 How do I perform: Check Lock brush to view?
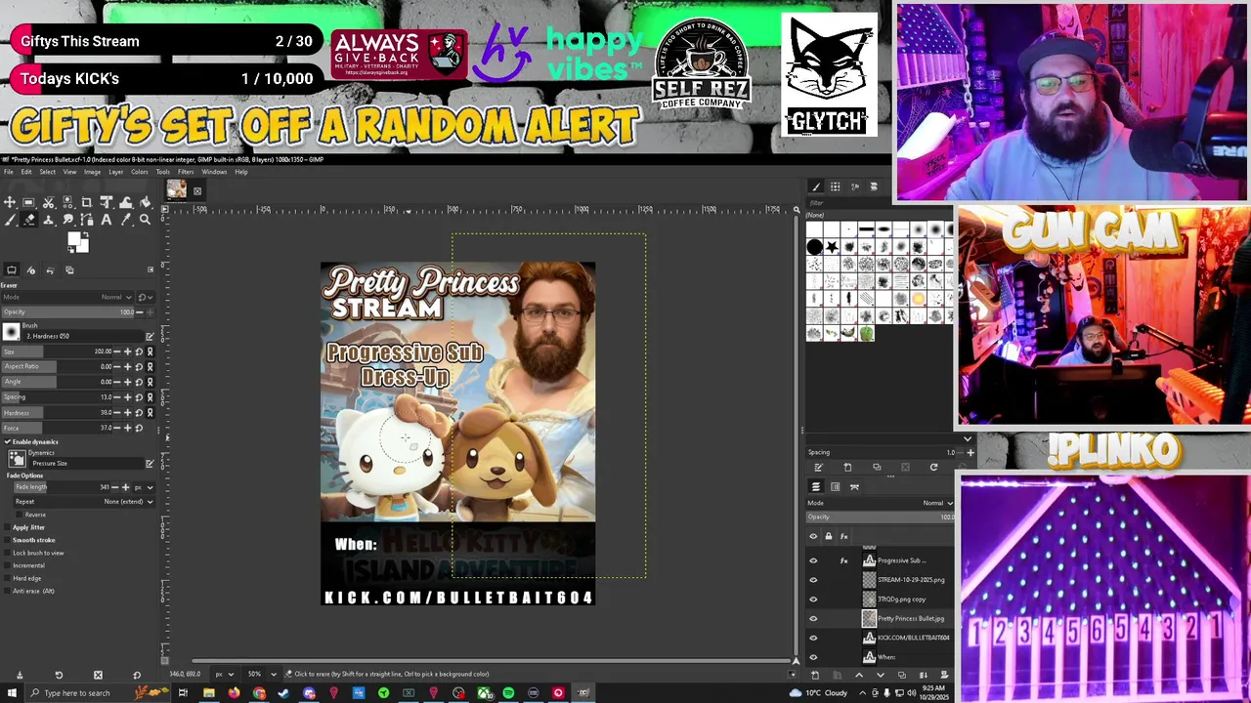(x=7, y=553)
